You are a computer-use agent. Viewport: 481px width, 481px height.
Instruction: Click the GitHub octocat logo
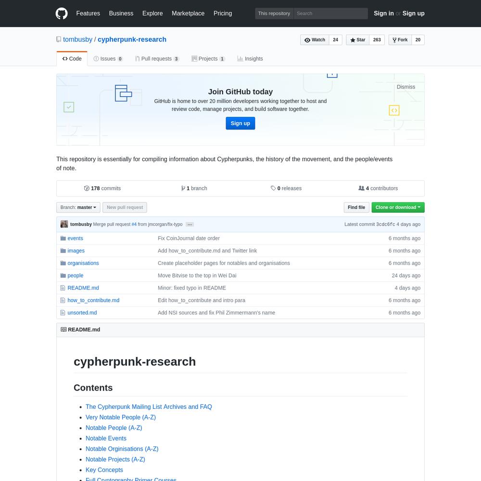(x=62, y=13)
